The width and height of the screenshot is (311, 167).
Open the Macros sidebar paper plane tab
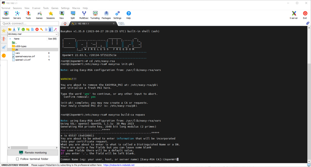pos(4,47)
